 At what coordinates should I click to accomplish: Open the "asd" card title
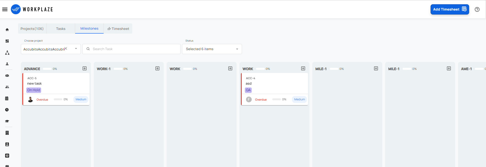click(x=249, y=83)
